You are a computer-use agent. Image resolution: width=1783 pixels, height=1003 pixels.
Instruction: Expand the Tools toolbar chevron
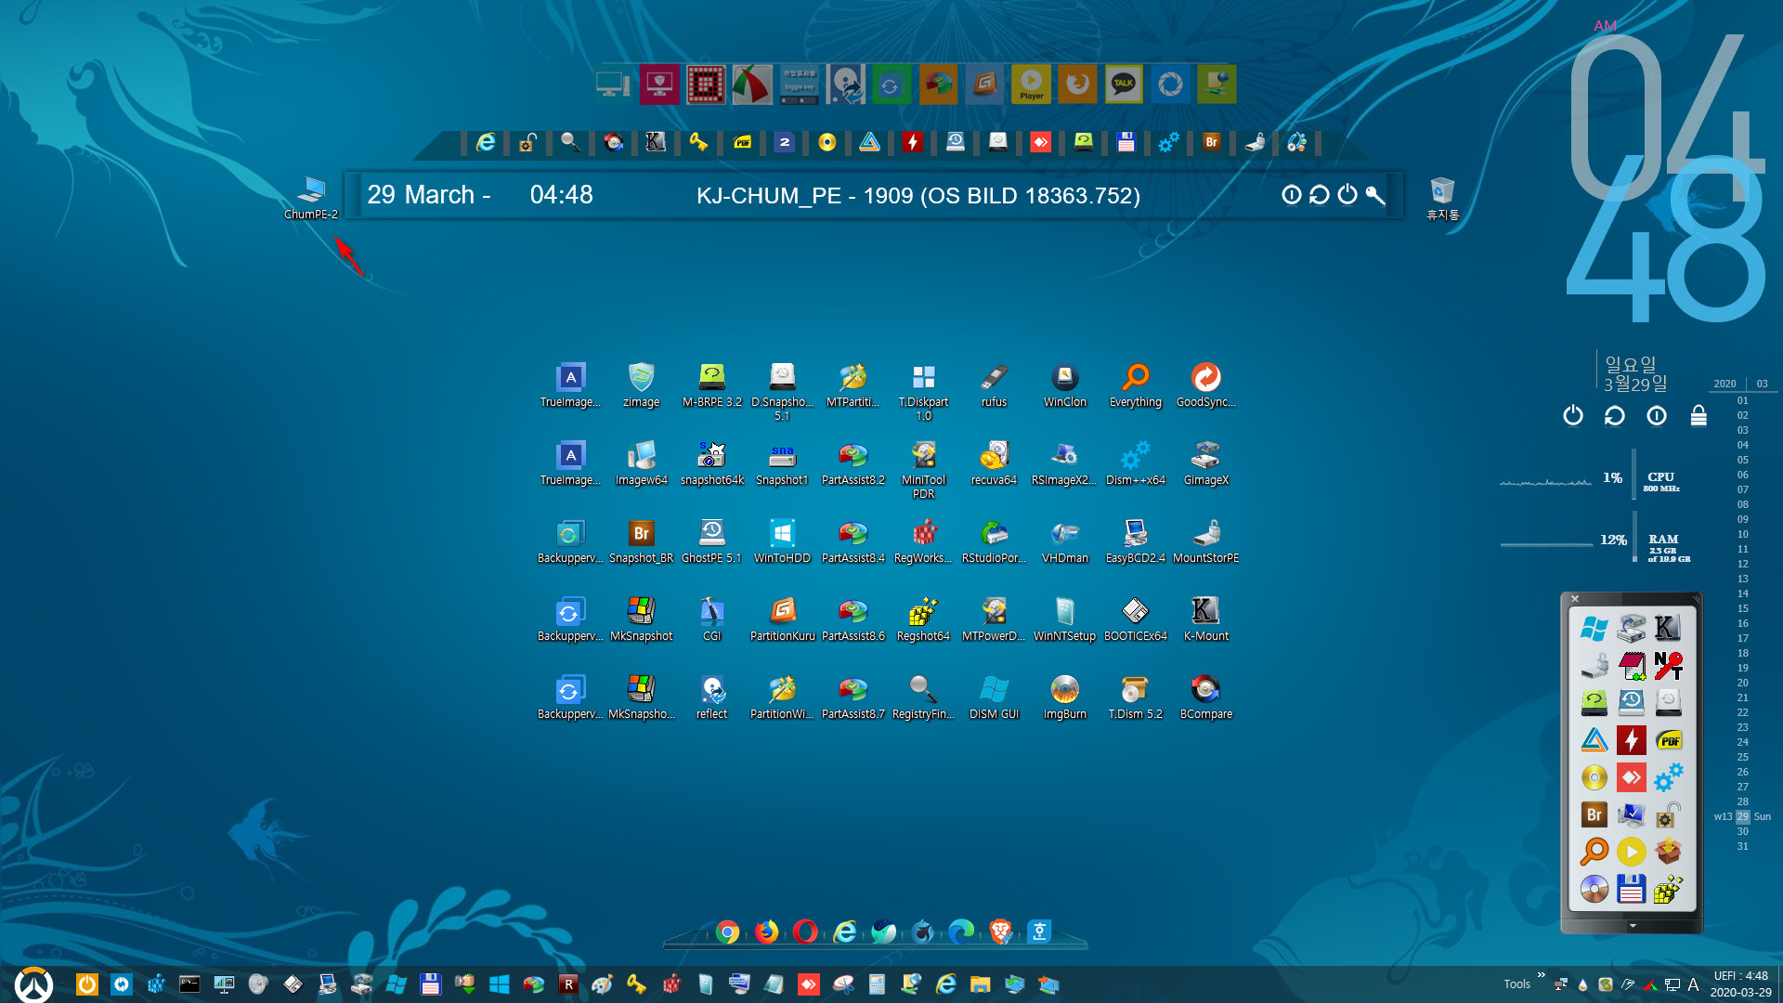(x=1542, y=975)
